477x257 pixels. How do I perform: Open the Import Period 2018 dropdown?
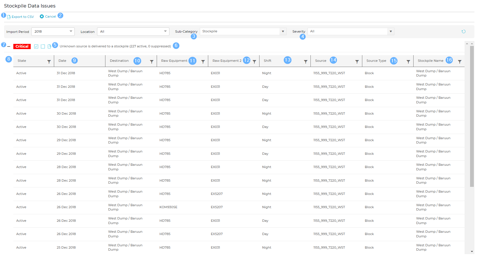tap(53, 31)
